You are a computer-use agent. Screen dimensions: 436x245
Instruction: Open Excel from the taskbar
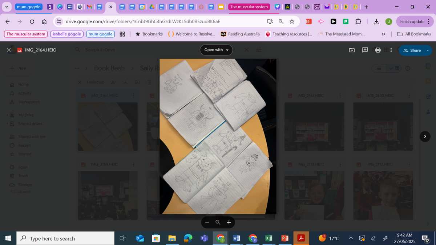269,238
